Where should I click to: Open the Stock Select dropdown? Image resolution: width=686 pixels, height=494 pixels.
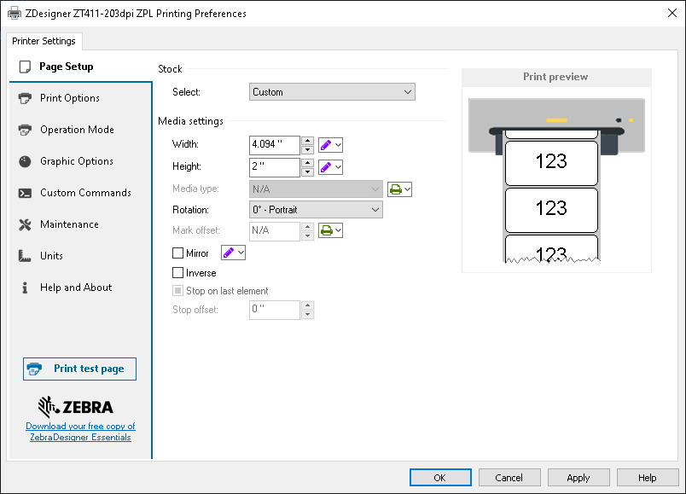(x=332, y=91)
